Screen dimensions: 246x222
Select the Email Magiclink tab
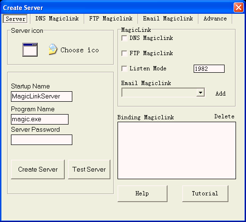(x=168, y=19)
